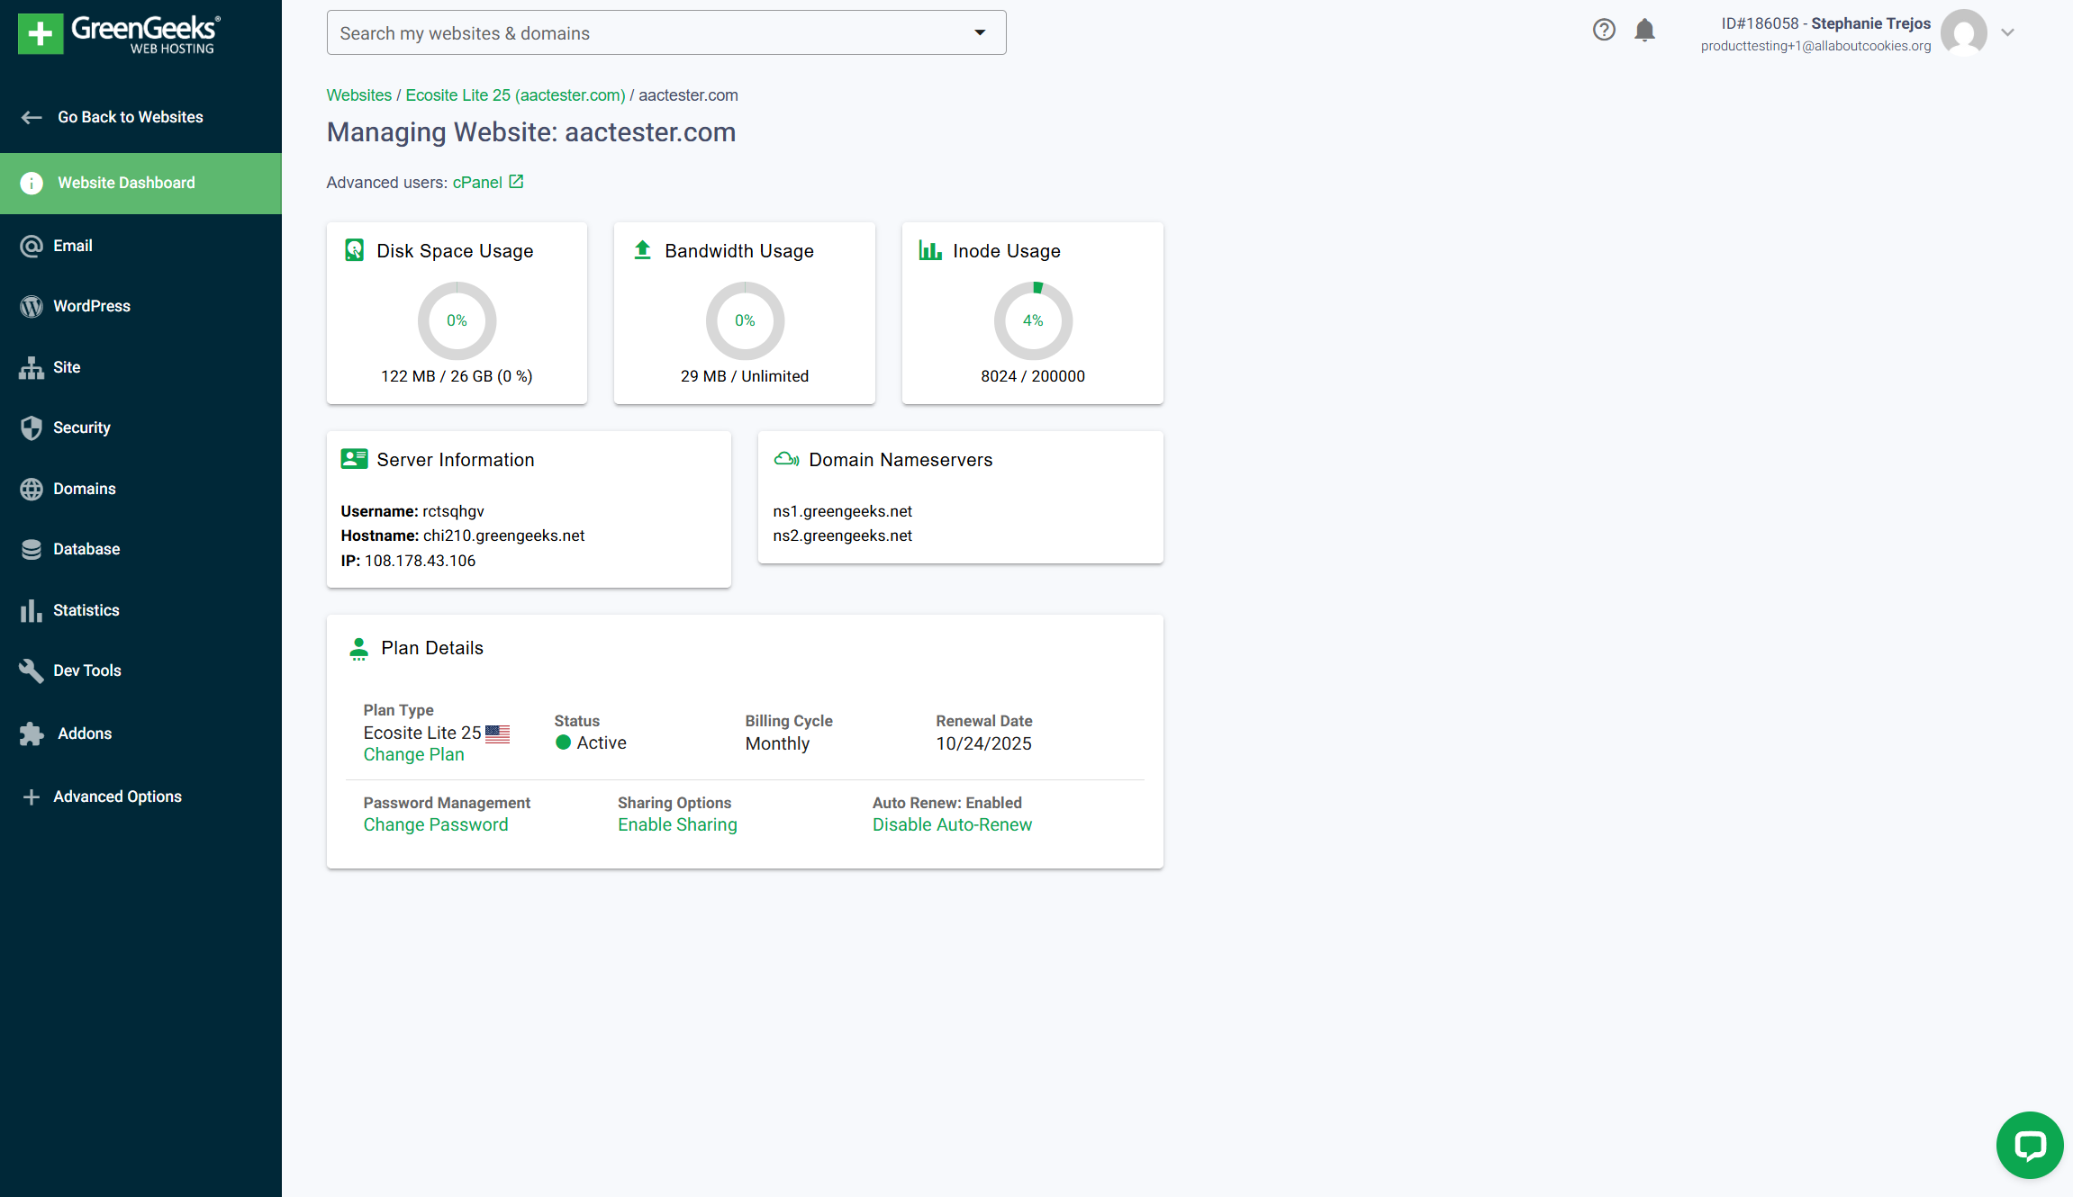
Task: Click the Inode Usage progress ring
Action: (1033, 321)
